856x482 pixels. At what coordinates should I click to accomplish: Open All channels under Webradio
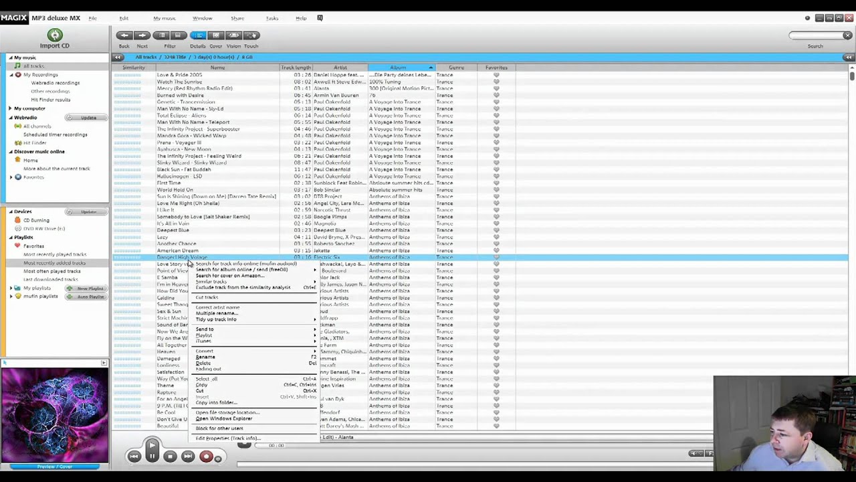point(33,126)
